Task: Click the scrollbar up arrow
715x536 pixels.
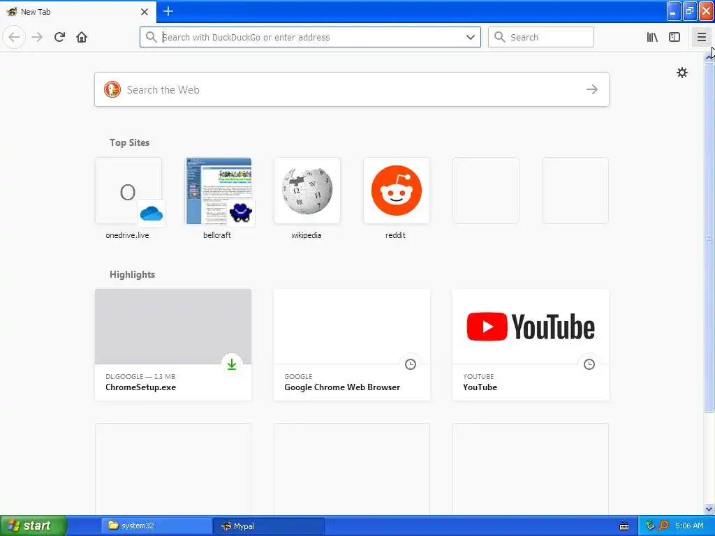Action: 709,57
